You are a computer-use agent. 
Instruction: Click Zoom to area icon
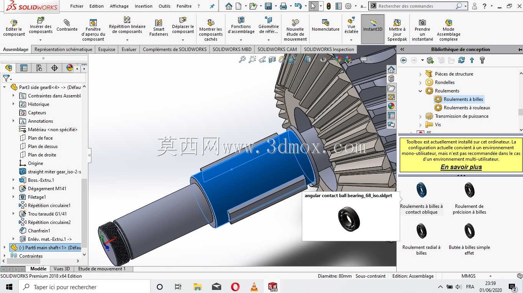252,59
